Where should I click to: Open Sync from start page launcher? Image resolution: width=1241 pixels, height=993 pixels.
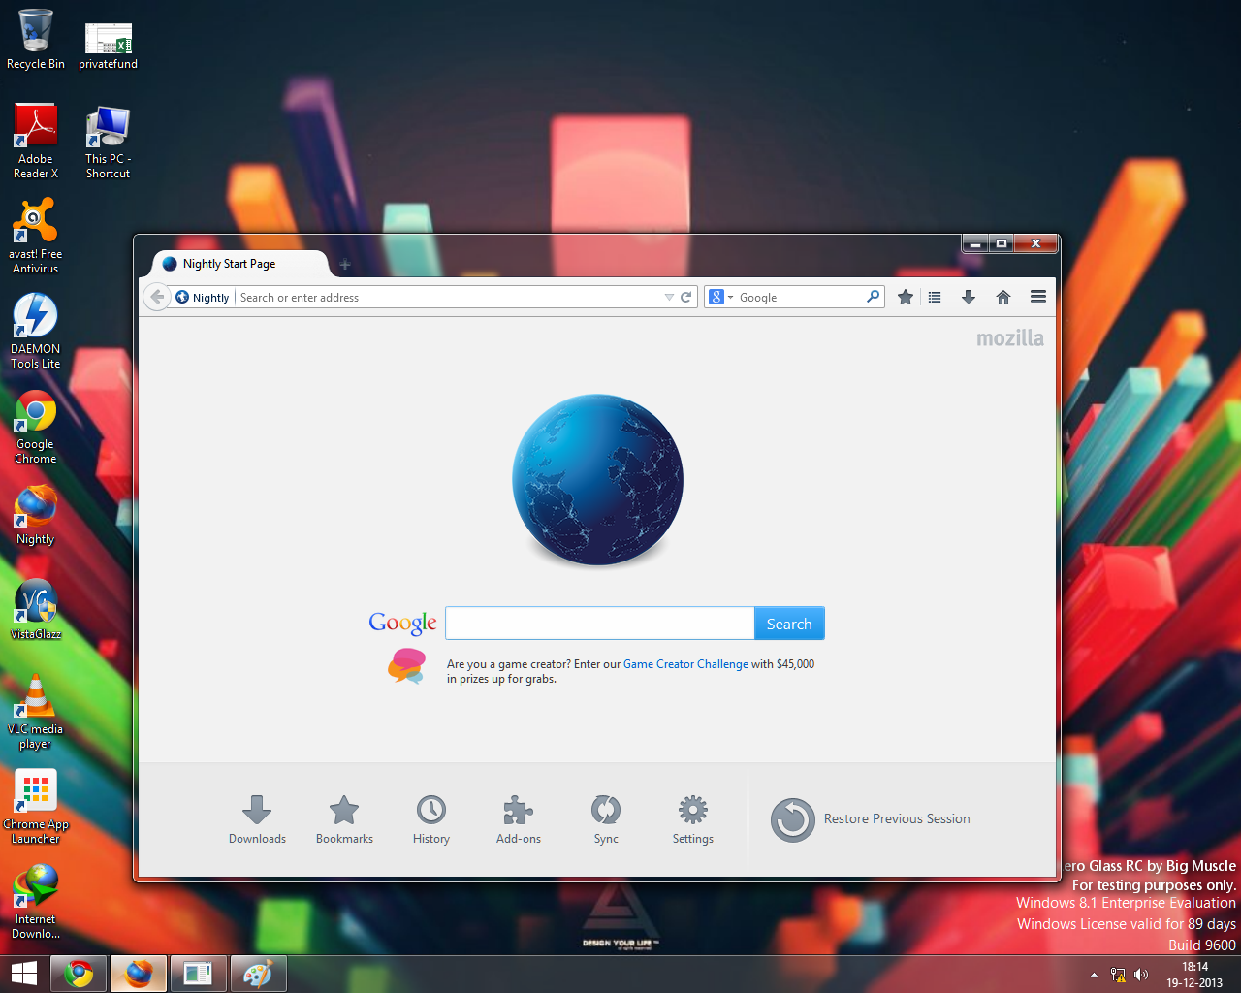coord(606,819)
